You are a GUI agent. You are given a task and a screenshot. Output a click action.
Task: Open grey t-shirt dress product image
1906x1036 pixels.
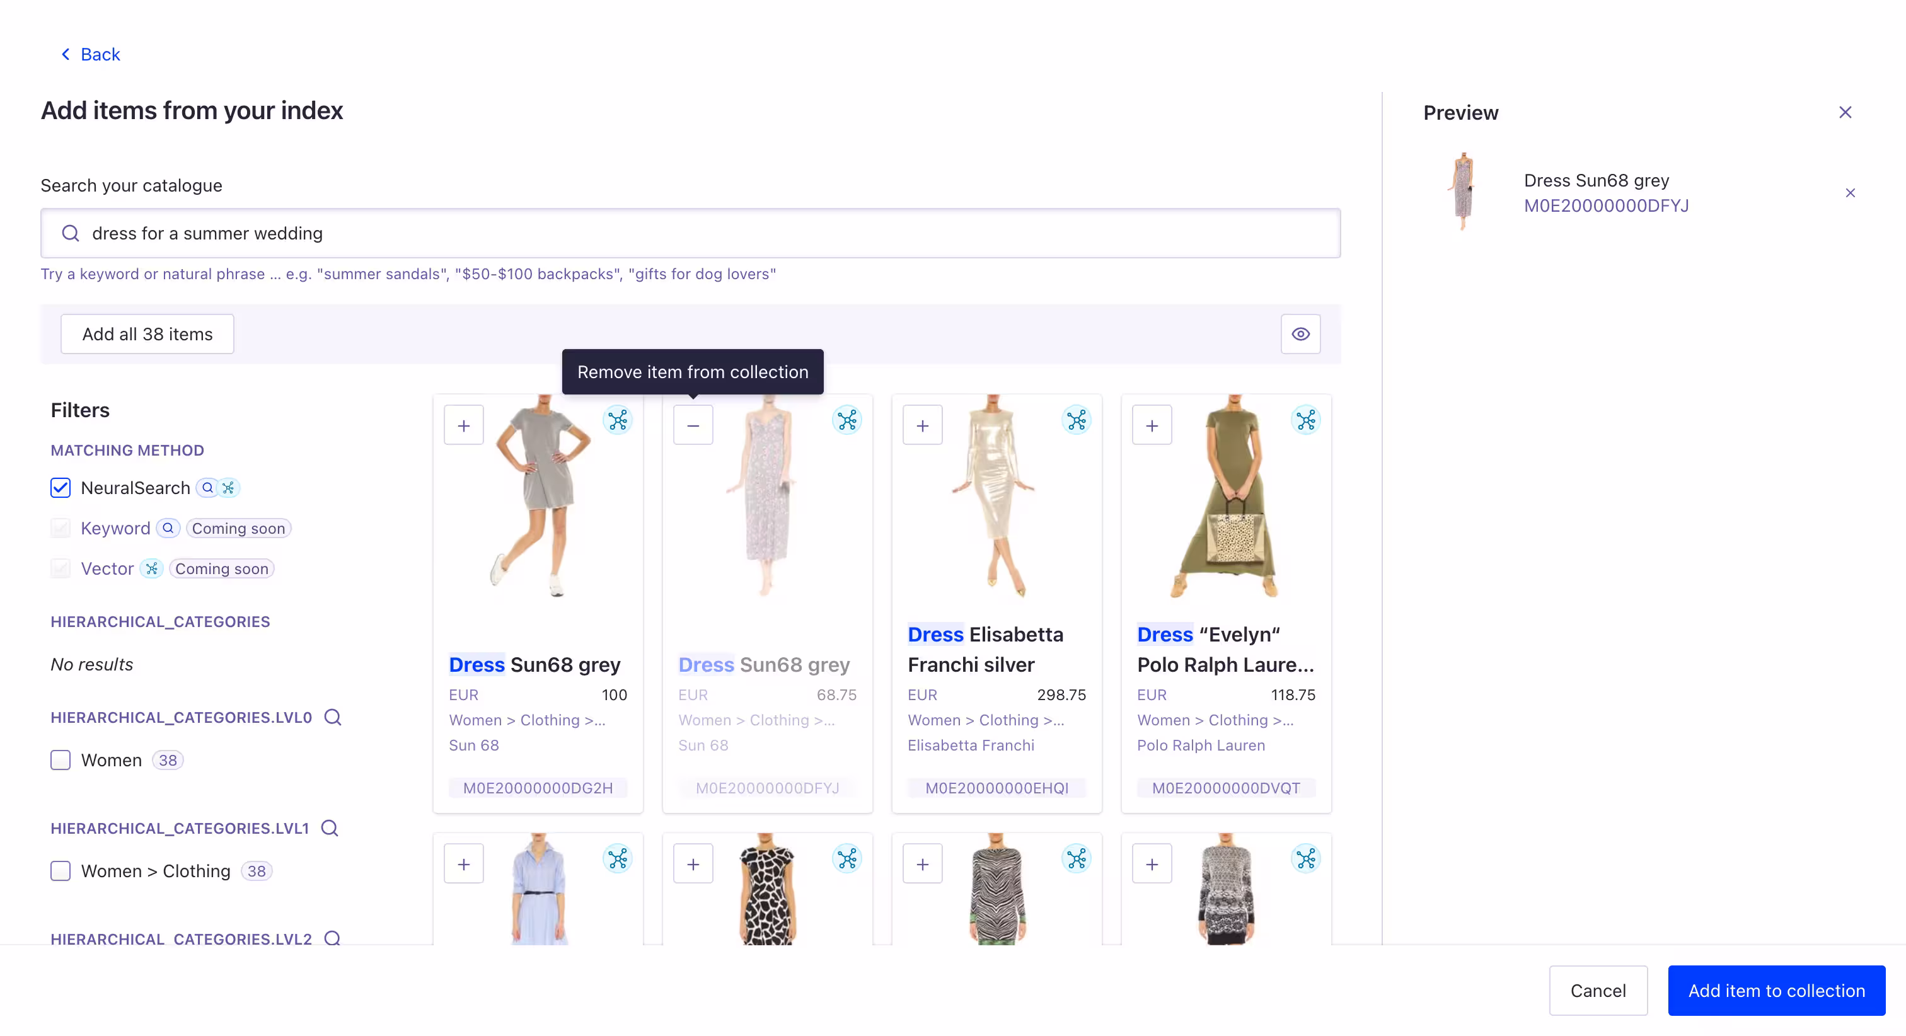[541, 496]
